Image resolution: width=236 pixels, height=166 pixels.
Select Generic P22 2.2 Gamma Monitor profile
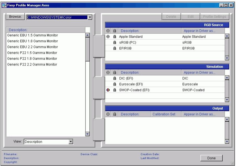click(x=32, y=65)
